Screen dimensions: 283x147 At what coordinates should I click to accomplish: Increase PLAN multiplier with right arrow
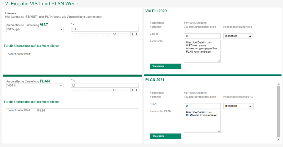click(136, 90)
